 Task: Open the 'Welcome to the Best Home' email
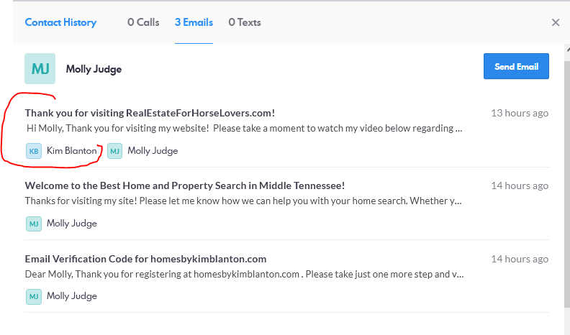click(x=185, y=185)
